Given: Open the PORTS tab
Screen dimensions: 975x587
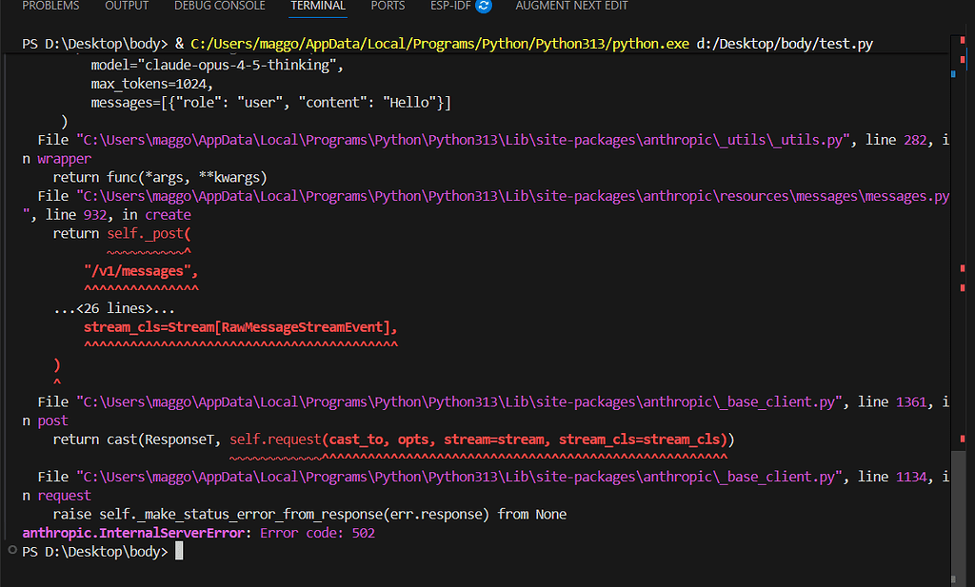Looking at the screenshot, I should (x=388, y=7).
